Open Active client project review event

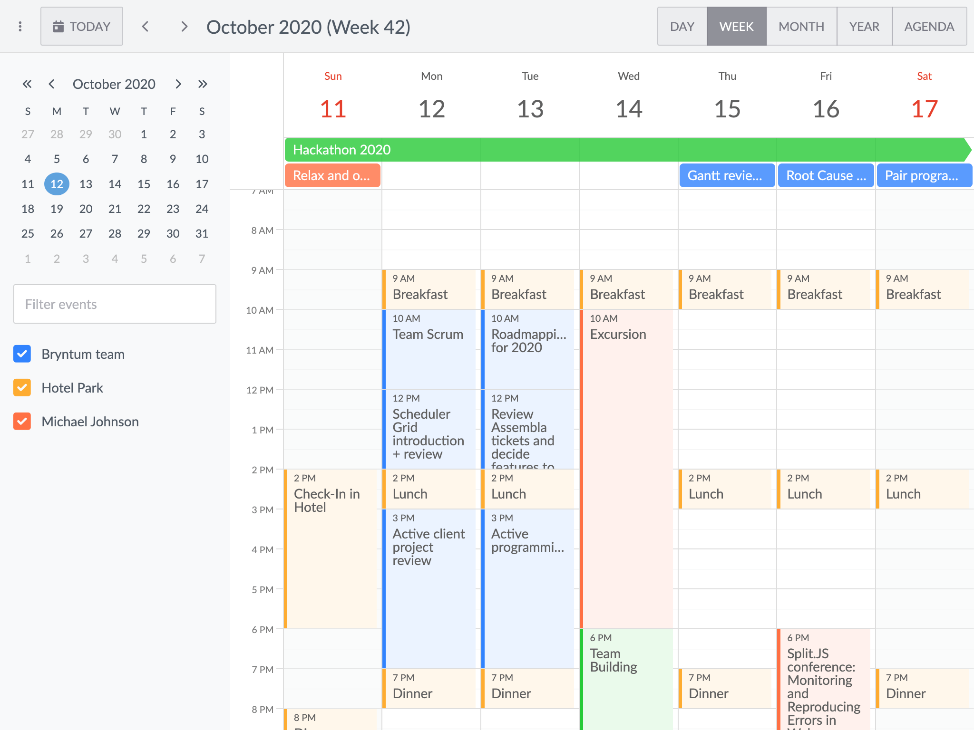(x=429, y=589)
